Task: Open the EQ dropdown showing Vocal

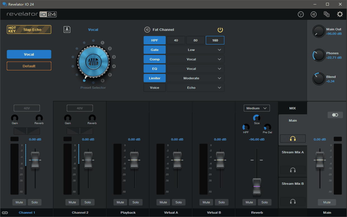Action: [195, 69]
